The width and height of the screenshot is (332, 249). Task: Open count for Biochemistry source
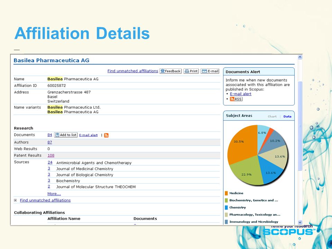point(49,181)
